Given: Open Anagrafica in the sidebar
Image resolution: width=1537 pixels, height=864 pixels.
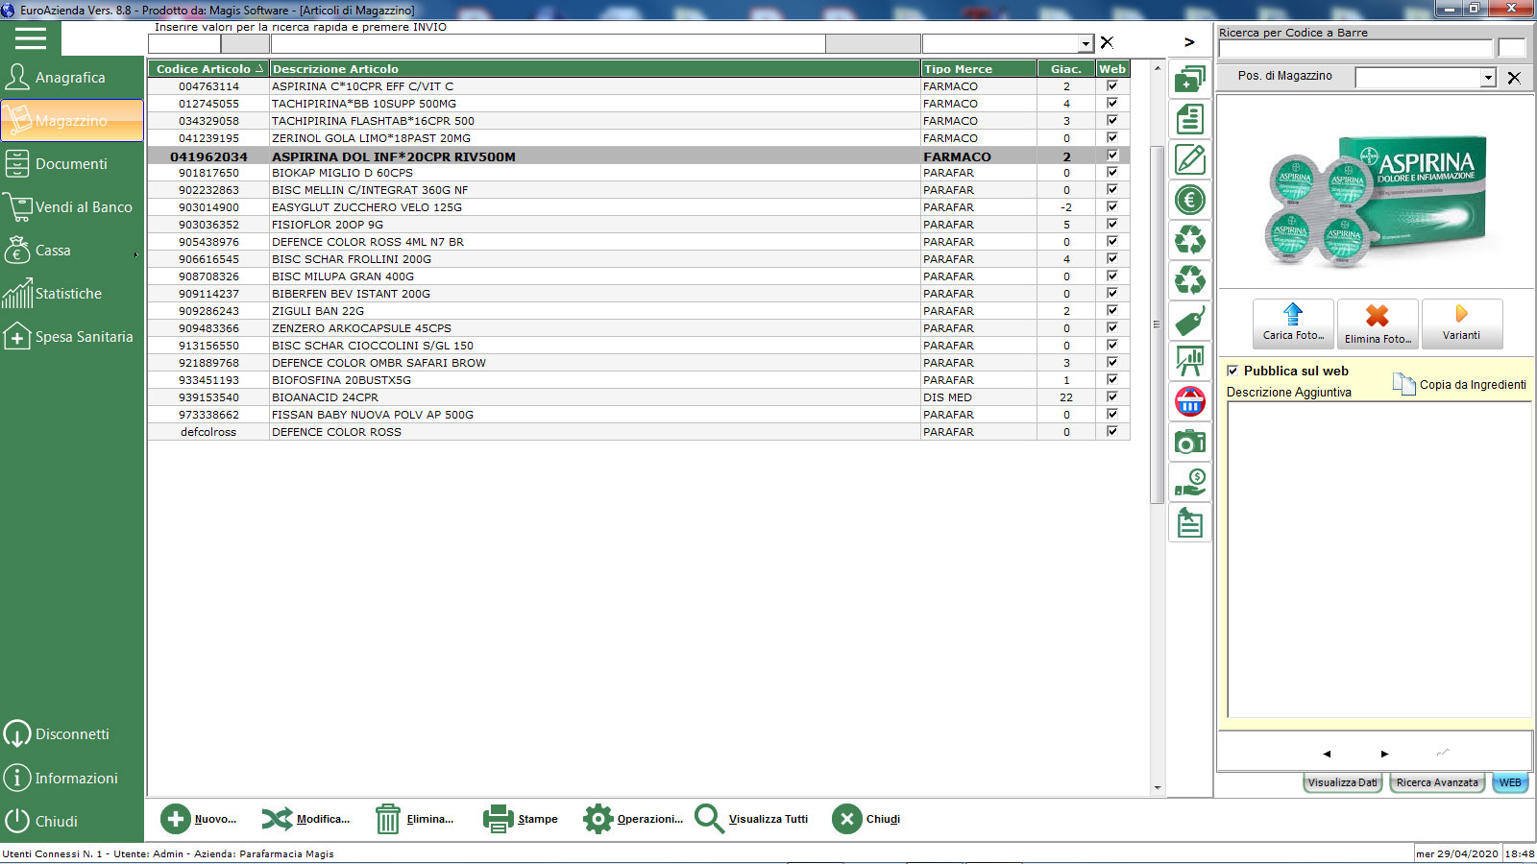Looking at the screenshot, I should (x=72, y=78).
